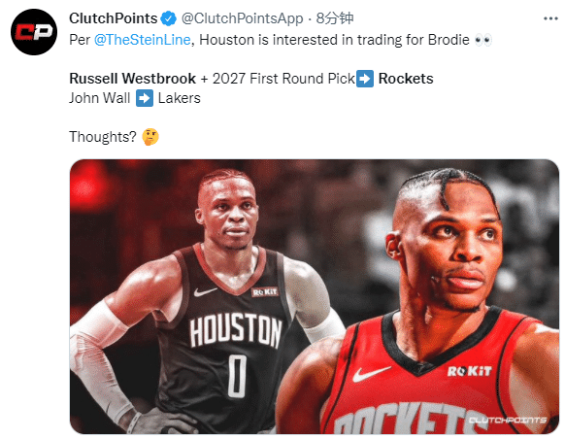Viewport: 565px width, 439px height.
Task: Click the ClutchPoints profile avatar
Action: (34, 32)
